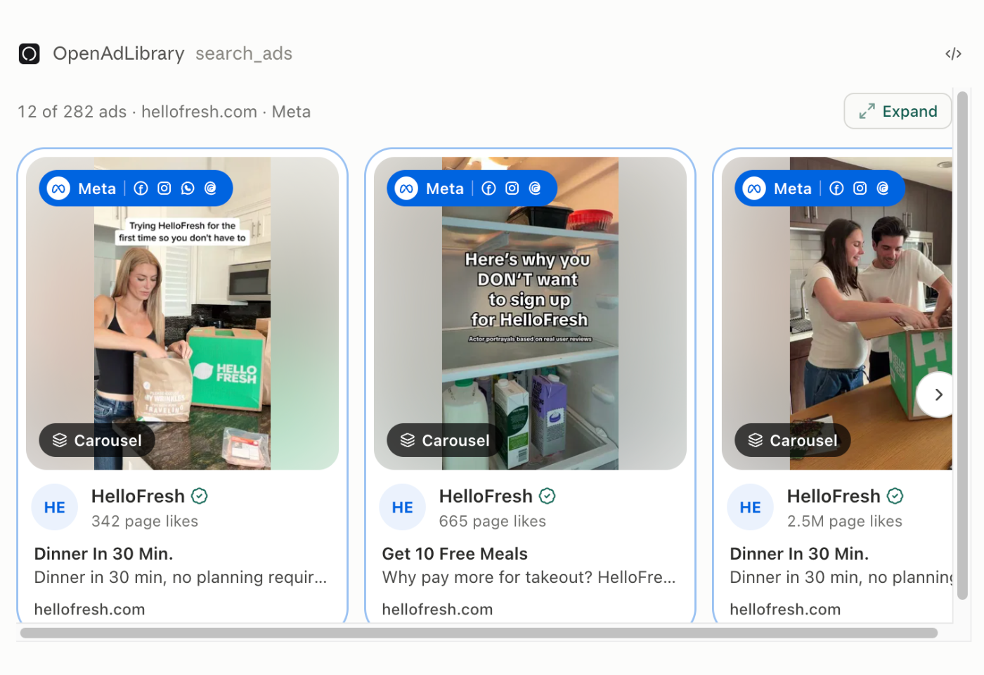Click Facebook icon on first ad card
This screenshot has width=984, height=675.
[141, 188]
